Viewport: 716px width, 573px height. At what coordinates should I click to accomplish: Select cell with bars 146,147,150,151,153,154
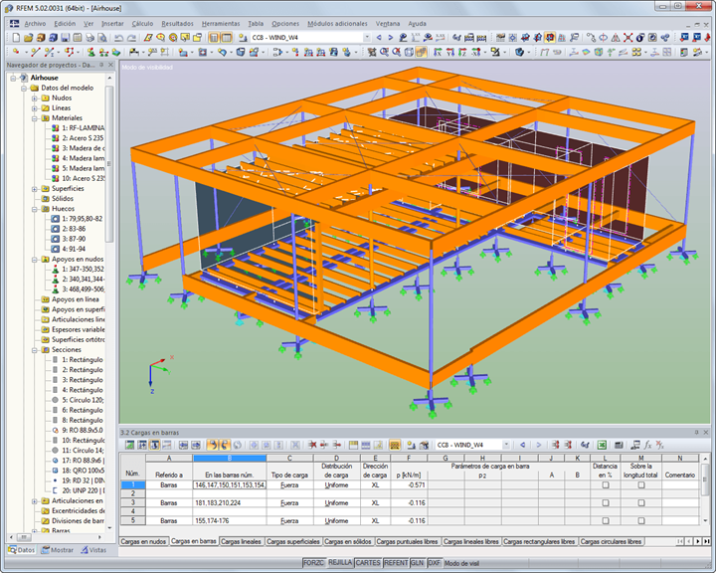[230, 484]
